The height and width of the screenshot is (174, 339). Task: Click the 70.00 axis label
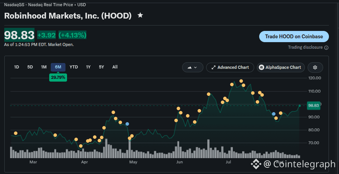point(314,143)
